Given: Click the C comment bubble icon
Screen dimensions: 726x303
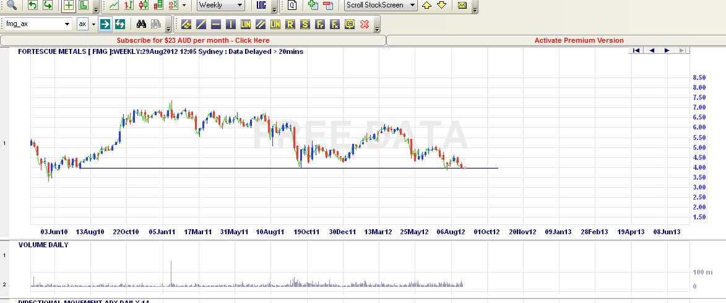Looking at the screenshot, I should click(x=350, y=24).
